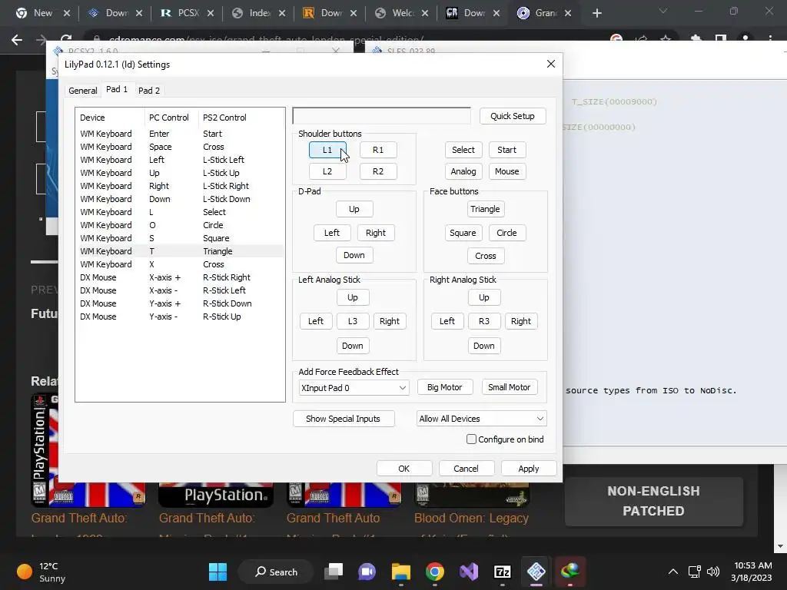Switch to the General tab
Screen dimensions: 787x590
point(83,91)
